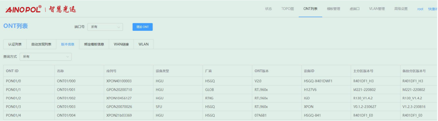Switch to the WLAN tab

click(x=143, y=44)
